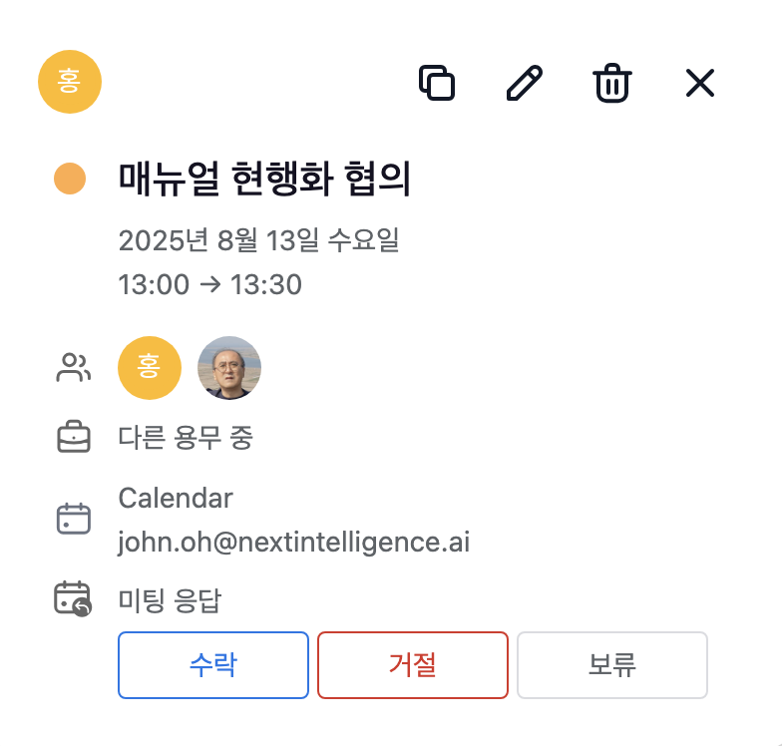Open the 홍 attendee avatar in list
The image size is (782, 746).
coord(150,368)
